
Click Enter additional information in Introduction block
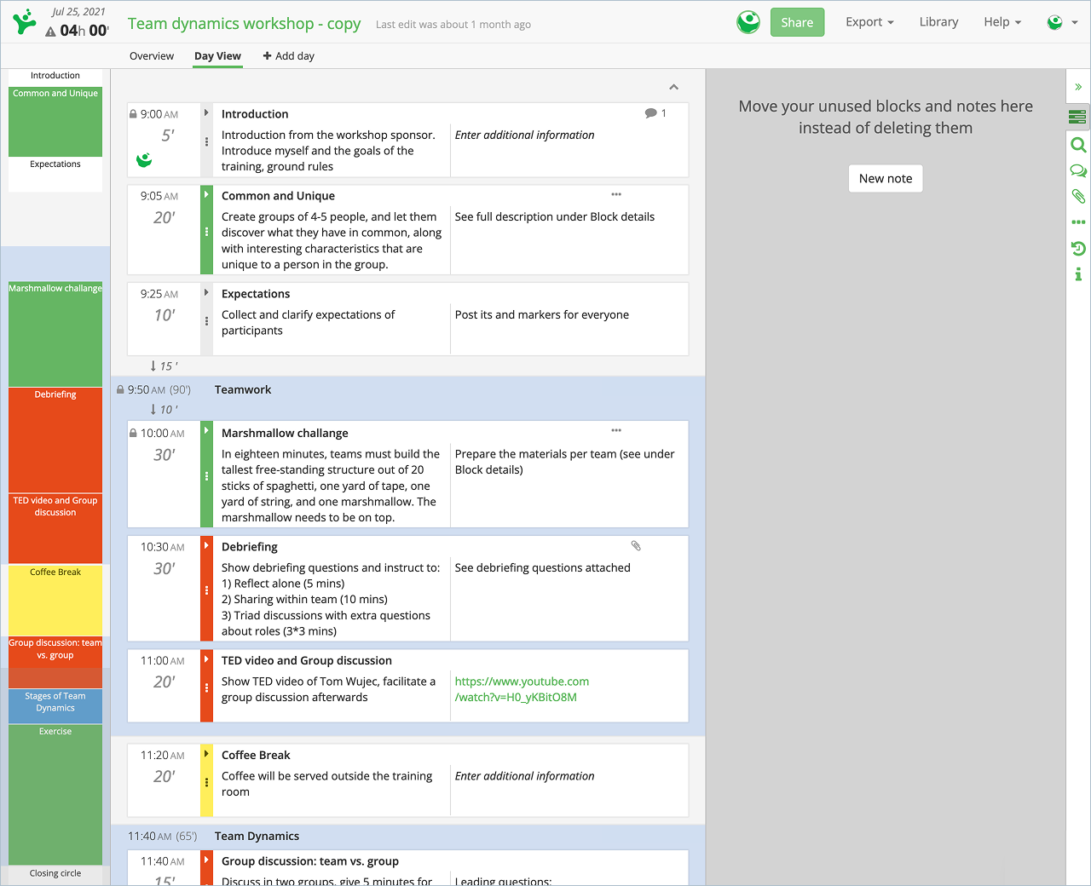(524, 135)
